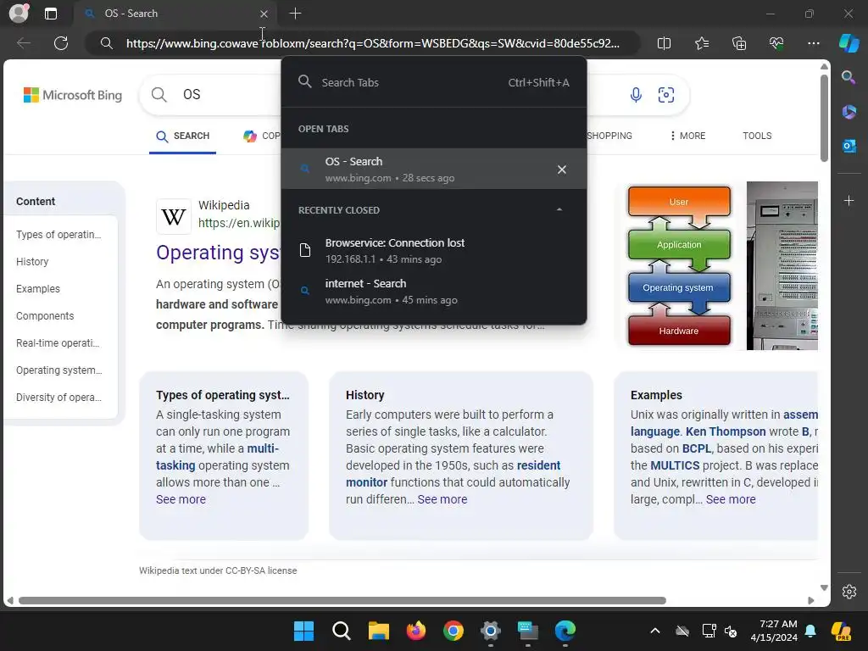Open Settings and more ellipsis menu
868x651 pixels.
pos(813,43)
